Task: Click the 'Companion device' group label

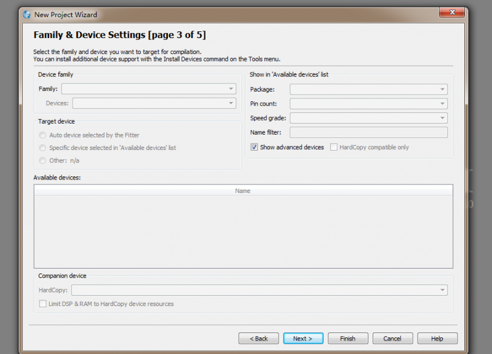Action: pyautogui.click(x=62, y=275)
